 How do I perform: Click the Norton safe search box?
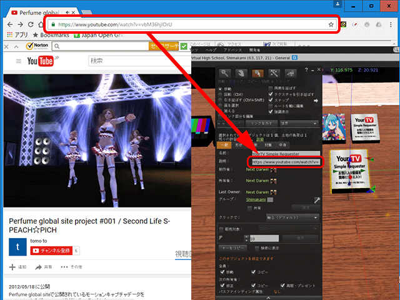pyautogui.click(x=100, y=46)
